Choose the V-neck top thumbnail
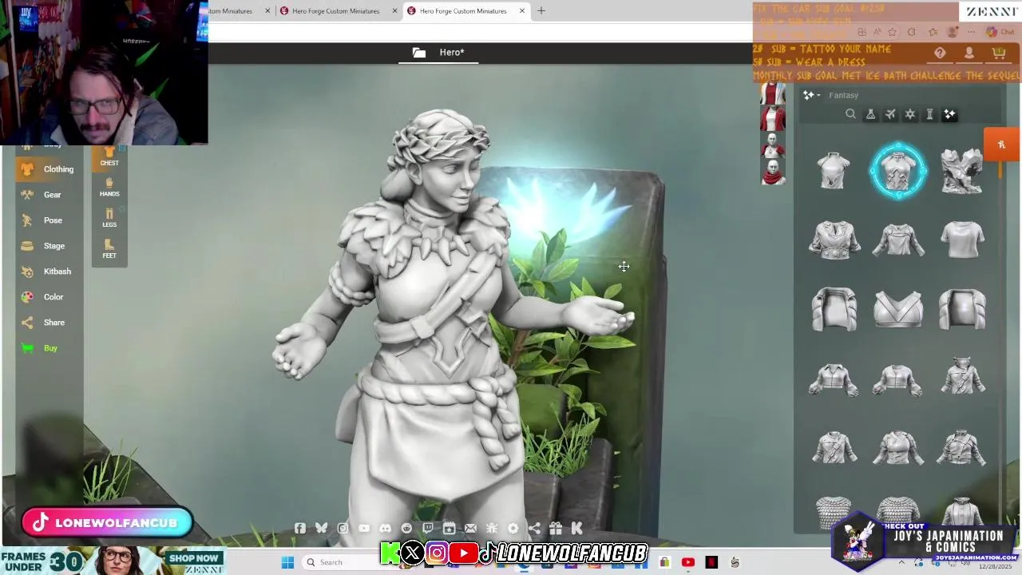 [x=898, y=309]
